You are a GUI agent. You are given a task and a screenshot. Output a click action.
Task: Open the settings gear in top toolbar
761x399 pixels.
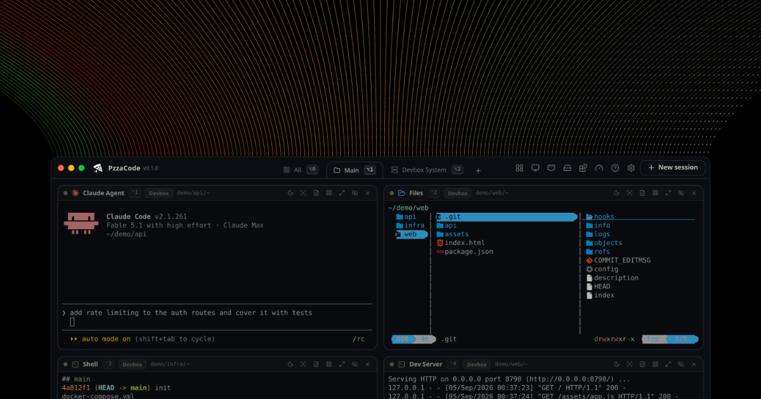click(631, 168)
